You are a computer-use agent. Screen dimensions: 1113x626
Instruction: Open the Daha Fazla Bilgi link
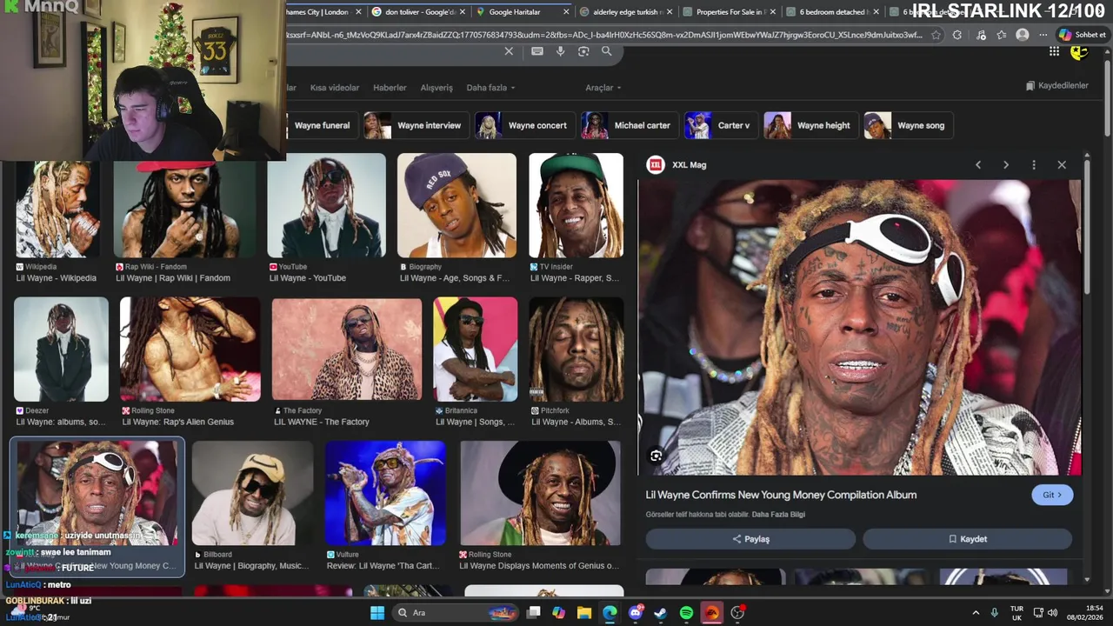pyautogui.click(x=778, y=515)
